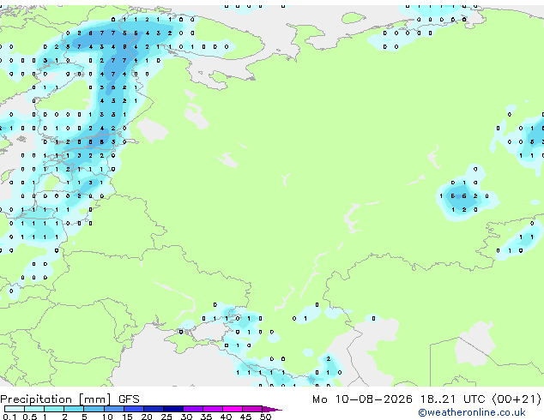Select the 25–30 mm dark blue legend swatch
544x420 pixels.
click(173, 409)
